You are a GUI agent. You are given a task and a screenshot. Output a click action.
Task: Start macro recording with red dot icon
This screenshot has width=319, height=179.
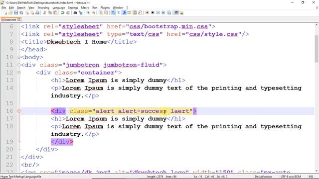(x=148, y=13)
